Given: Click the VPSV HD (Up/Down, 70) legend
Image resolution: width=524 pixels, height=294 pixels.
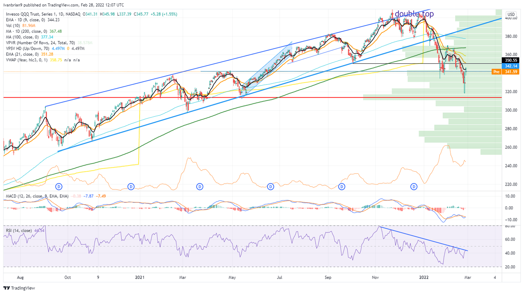Looking at the screenshot, I should (x=28, y=49).
